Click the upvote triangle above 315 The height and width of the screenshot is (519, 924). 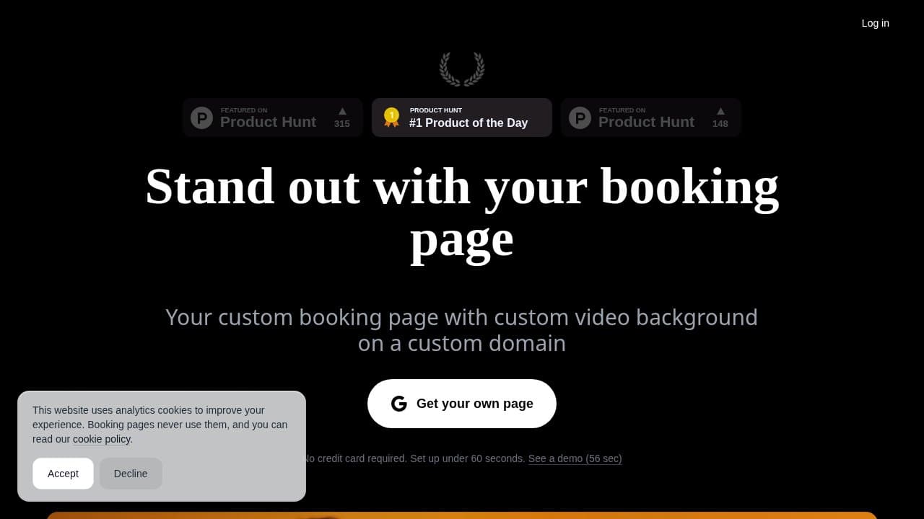[342, 111]
